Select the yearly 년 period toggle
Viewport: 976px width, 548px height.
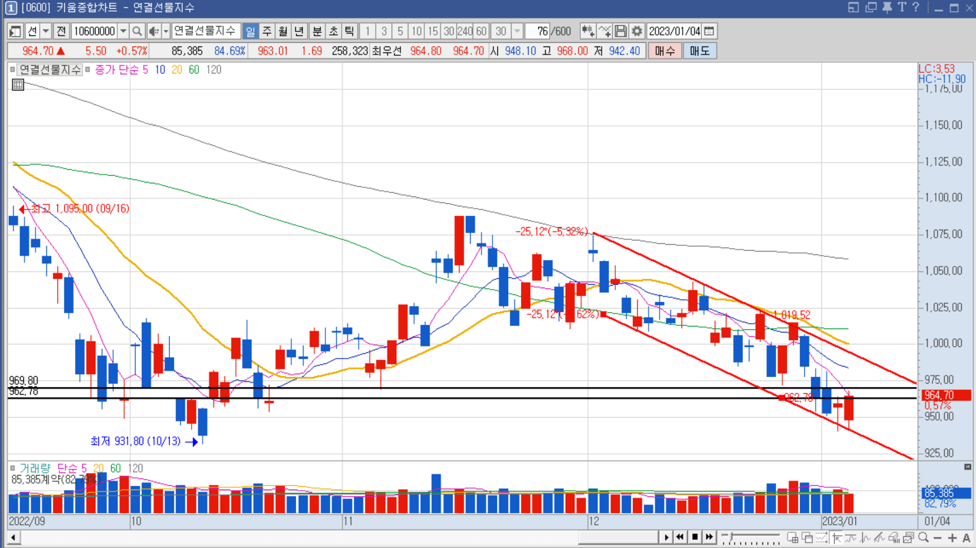click(x=299, y=31)
